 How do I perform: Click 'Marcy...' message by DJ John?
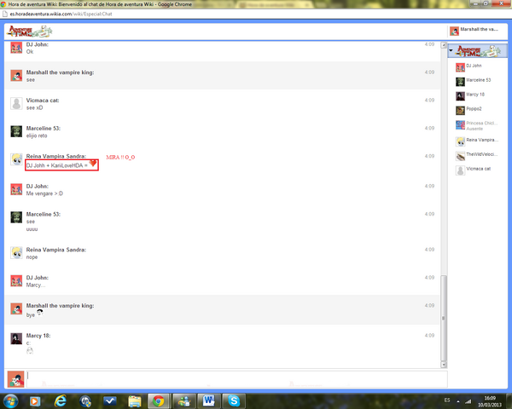pyautogui.click(x=36, y=285)
